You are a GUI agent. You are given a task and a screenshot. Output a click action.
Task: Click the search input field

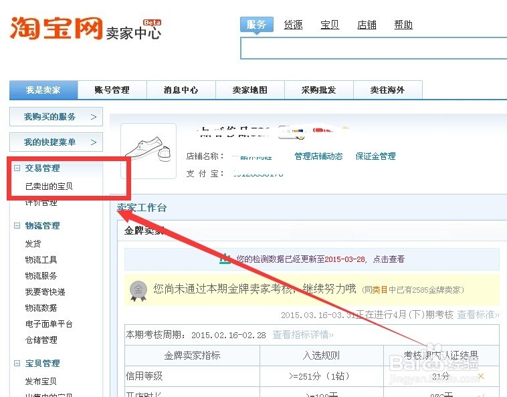point(373,48)
